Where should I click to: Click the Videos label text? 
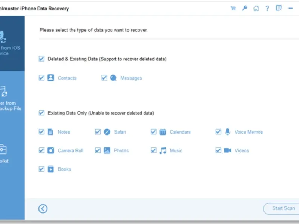pos(241,151)
